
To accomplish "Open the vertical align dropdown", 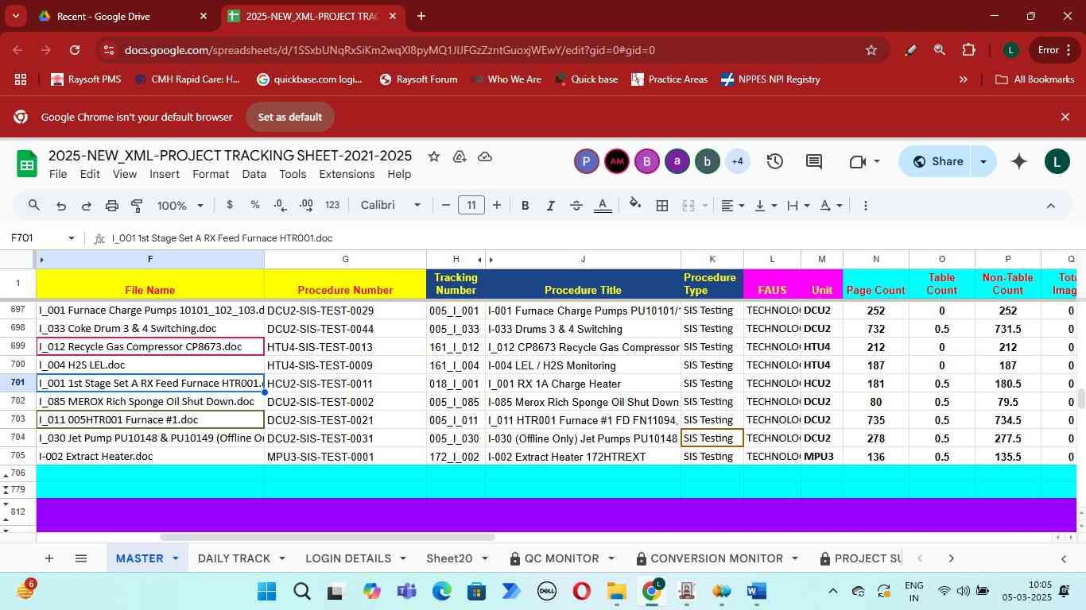I will click(x=765, y=206).
